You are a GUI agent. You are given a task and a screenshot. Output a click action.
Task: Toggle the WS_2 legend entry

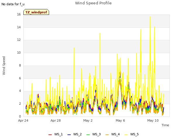point(75,134)
